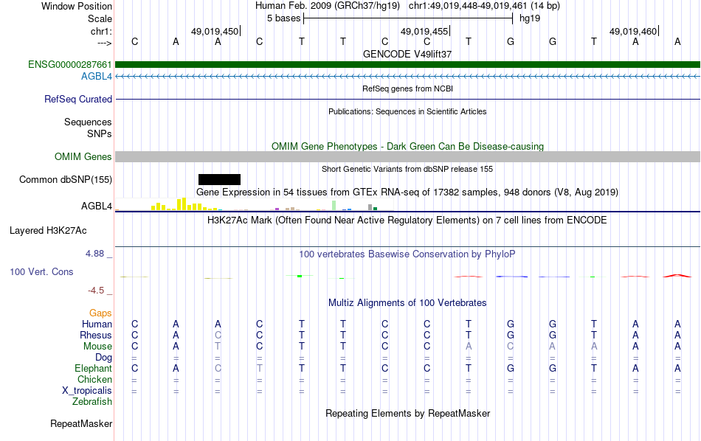Viewport: 701px width, 441px height.
Task: Open the Common dbSNP(155) track label
Action: point(65,180)
